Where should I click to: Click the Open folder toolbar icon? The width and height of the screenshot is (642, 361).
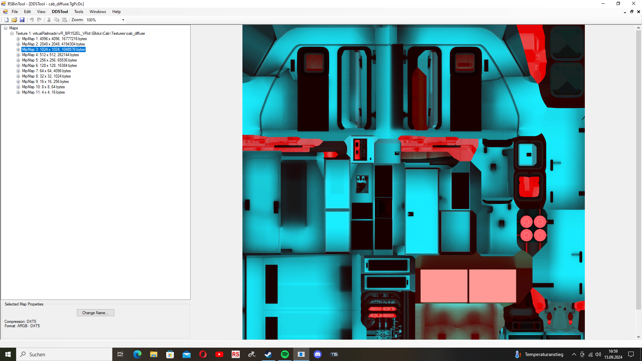click(x=14, y=20)
